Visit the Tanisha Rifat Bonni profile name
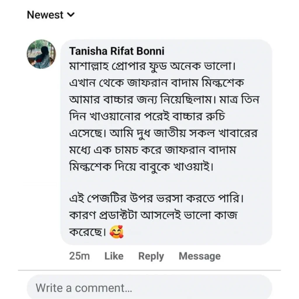 click(117, 51)
